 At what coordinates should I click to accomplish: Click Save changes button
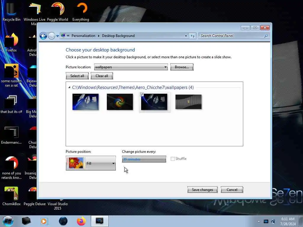[202, 190]
